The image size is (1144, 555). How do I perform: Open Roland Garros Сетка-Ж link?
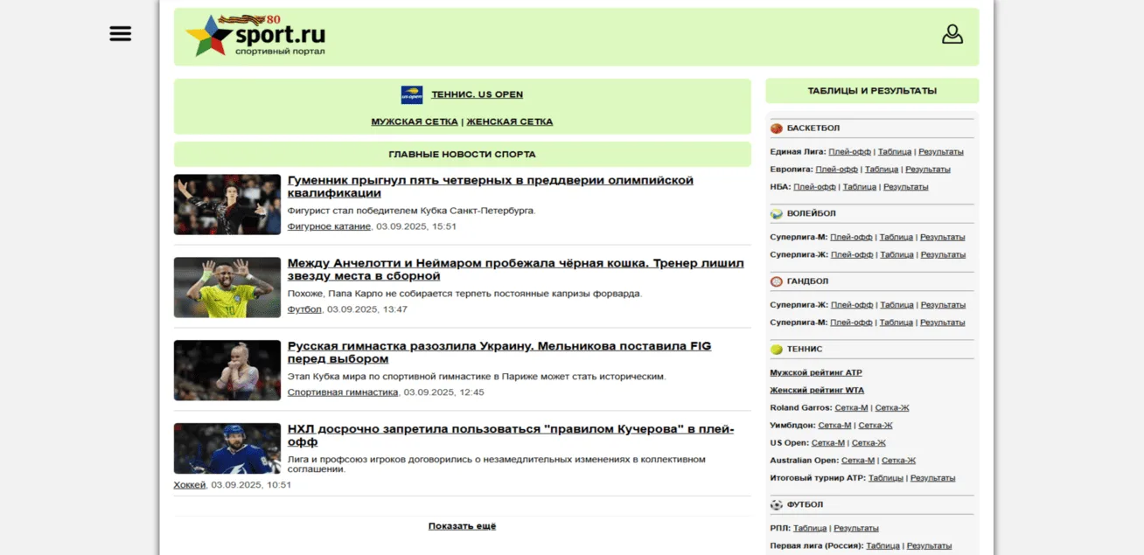point(892,408)
